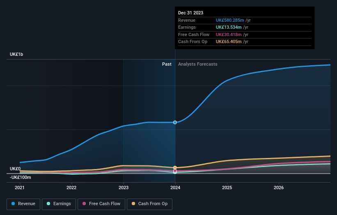Toggle the Free Cash Flow legend button

click(x=101, y=204)
